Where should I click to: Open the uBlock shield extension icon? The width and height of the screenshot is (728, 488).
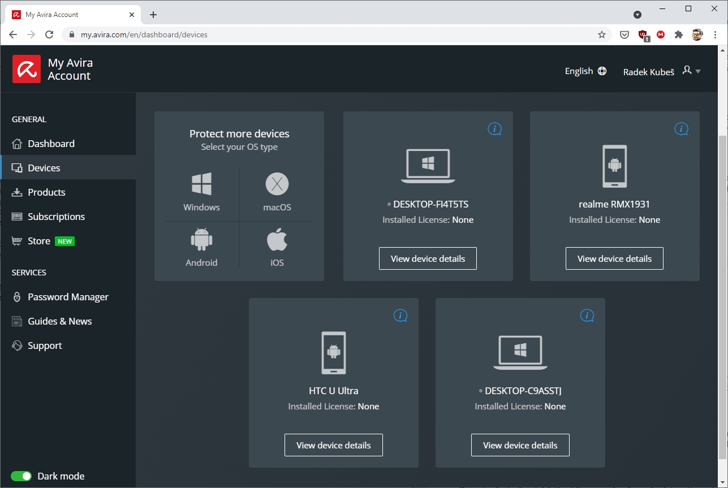643,35
